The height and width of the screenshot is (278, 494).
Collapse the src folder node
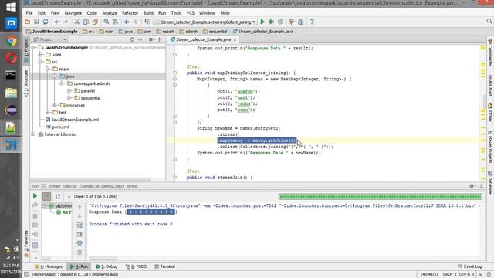(x=40, y=62)
